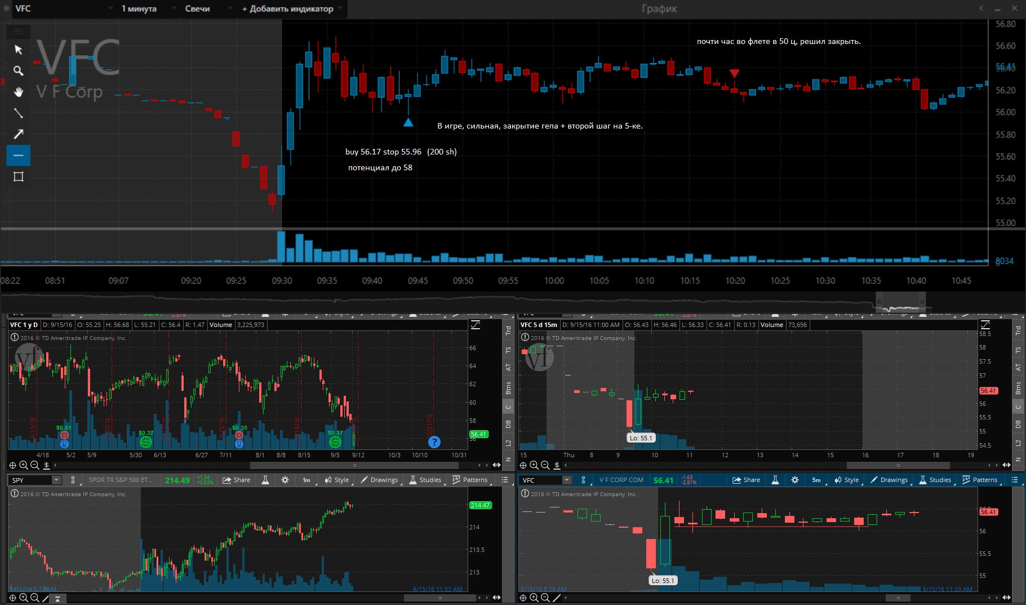
Task: Open Studies menu in SPY chart toolbar
Action: [425, 480]
